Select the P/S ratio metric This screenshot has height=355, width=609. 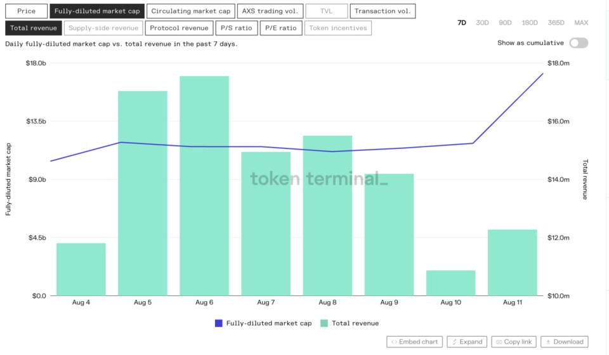tap(236, 28)
